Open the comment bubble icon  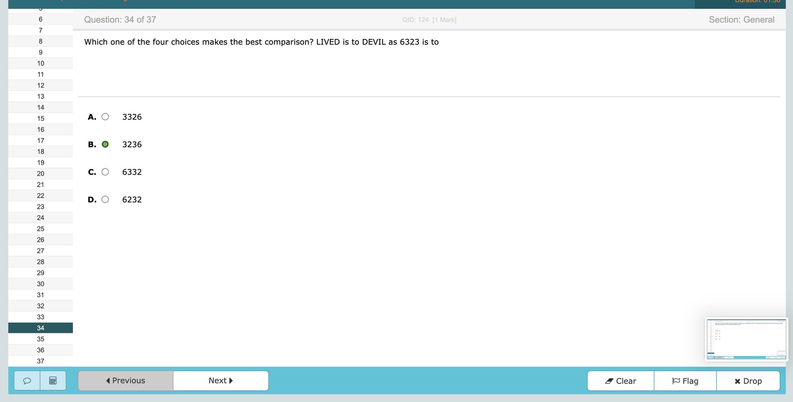27,381
